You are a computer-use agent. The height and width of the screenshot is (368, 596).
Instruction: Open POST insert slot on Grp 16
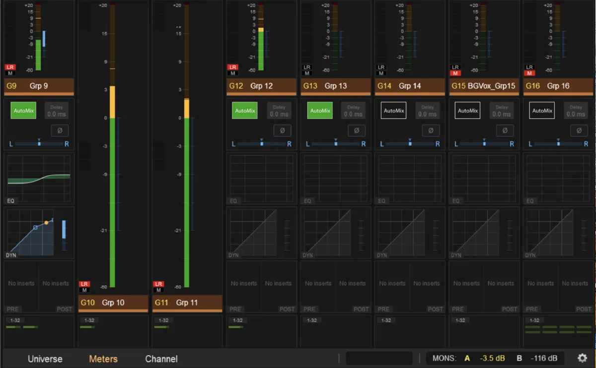575,287
